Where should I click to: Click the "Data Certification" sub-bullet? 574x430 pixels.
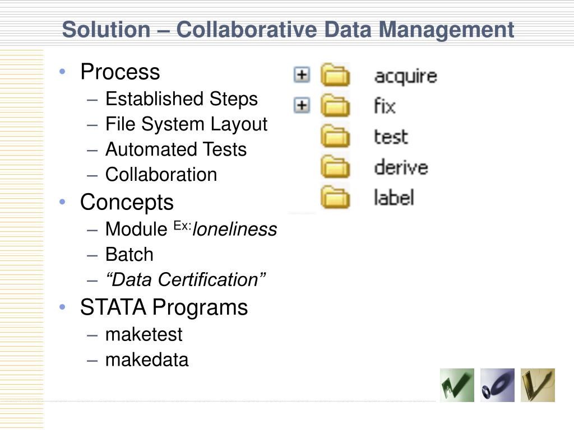186,279
